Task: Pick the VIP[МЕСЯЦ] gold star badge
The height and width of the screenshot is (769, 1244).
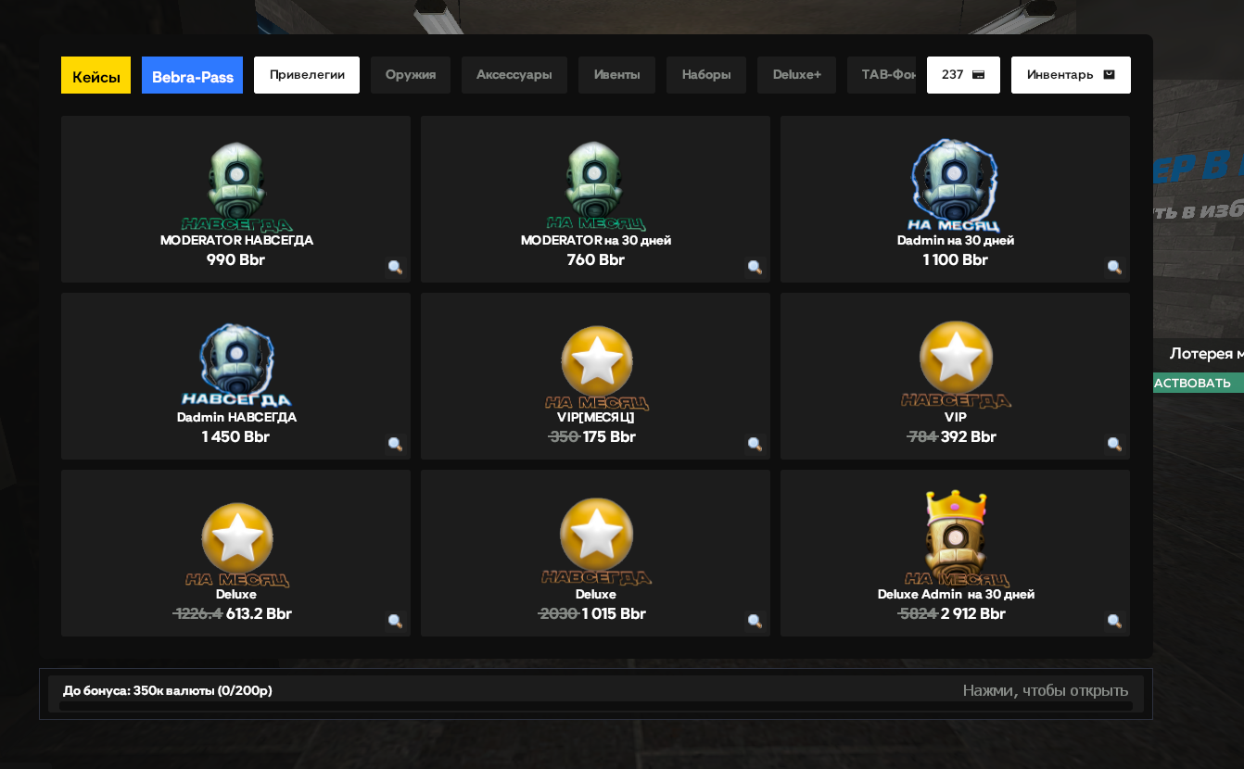Action: click(596, 367)
